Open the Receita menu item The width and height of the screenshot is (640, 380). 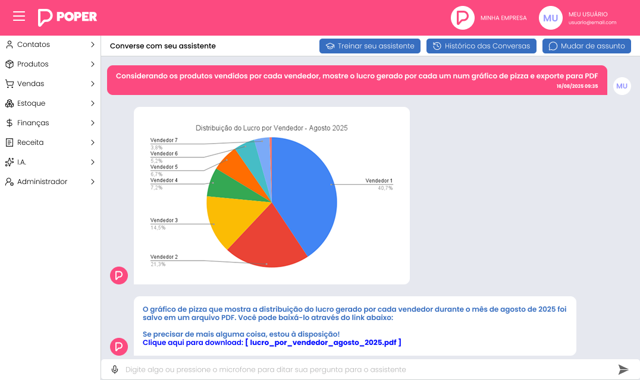coord(30,142)
